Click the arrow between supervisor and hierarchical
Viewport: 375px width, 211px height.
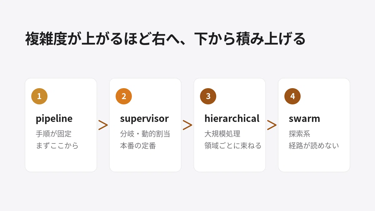click(x=187, y=125)
